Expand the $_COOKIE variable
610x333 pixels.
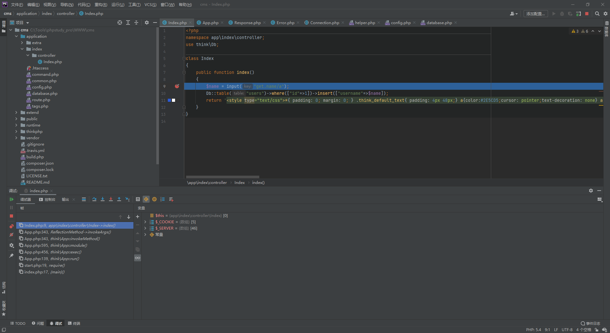pyautogui.click(x=145, y=222)
